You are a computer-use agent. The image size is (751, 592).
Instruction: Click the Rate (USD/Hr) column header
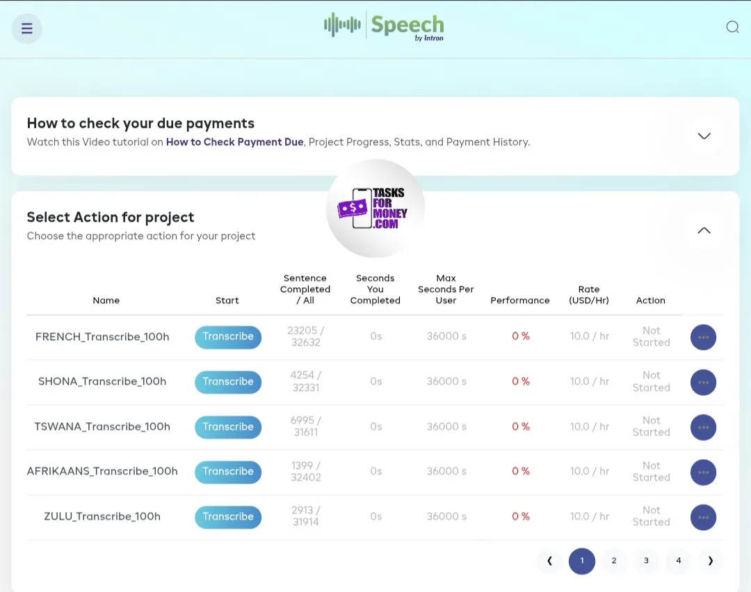(x=589, y=294)
